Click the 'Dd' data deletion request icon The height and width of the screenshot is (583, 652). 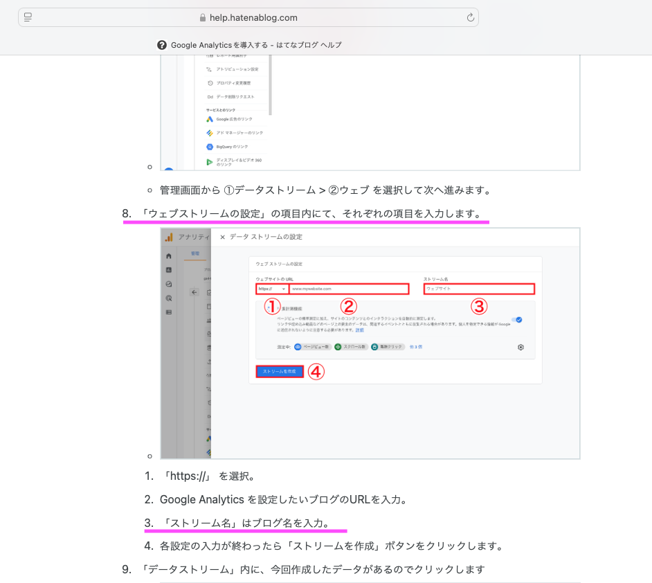tap(210, 97)
